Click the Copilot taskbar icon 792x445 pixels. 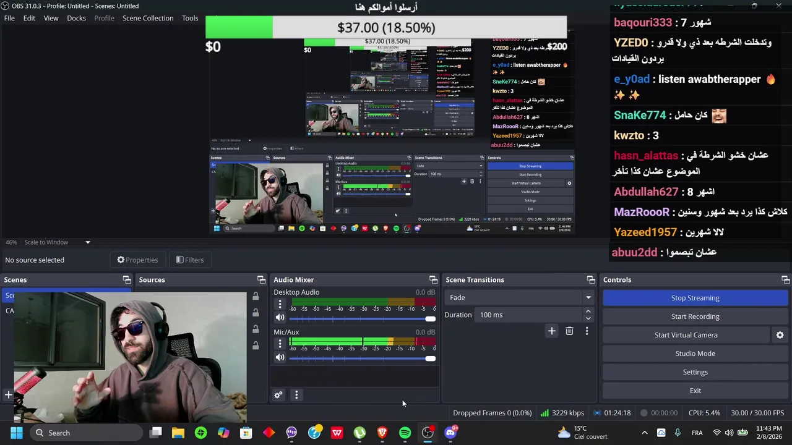point(223,433)
